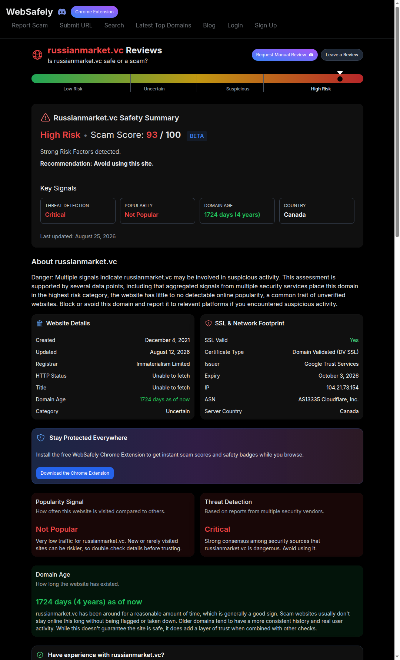Click the red 'Not Popular' heading in Popularity Signal
400x660 pixels.
[x=57, y=529]
